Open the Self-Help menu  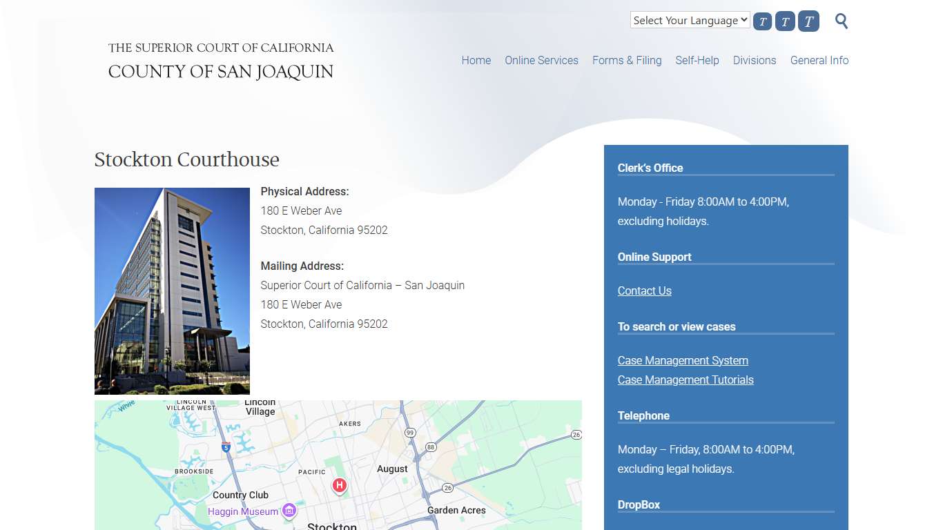coord(697,61)
